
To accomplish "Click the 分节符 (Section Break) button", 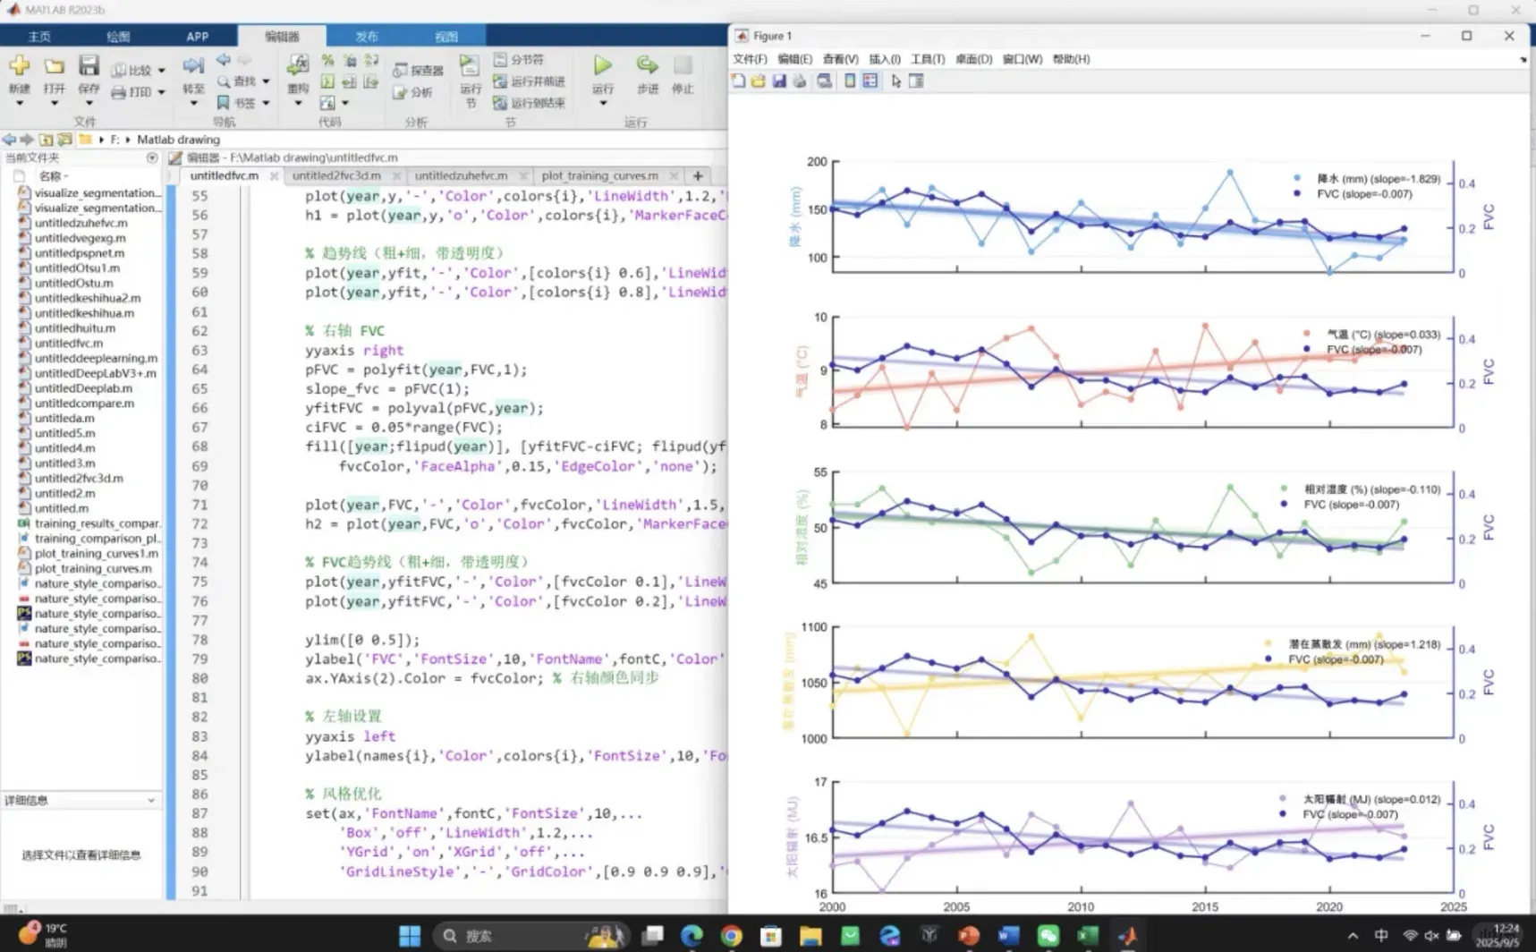I will [x=519, y=60].
